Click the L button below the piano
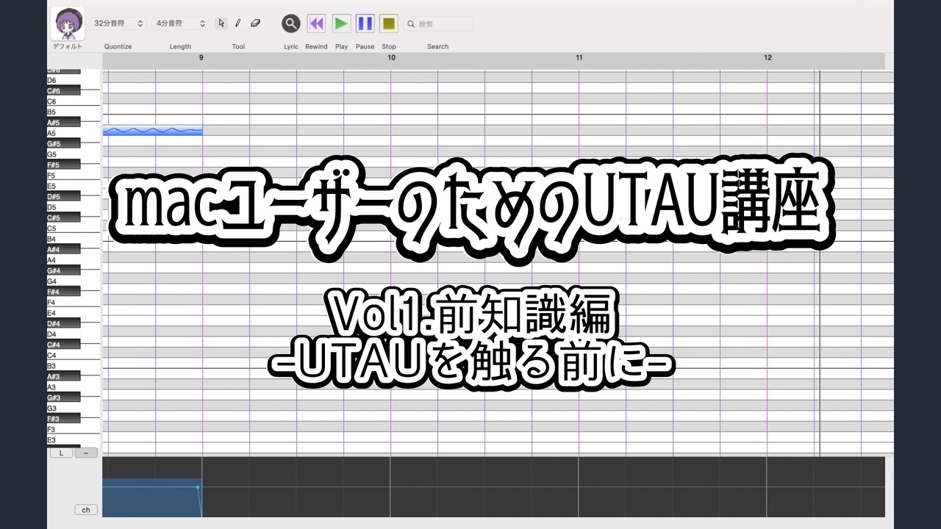The width and height of the screenshot is (941, 529). 61,453
